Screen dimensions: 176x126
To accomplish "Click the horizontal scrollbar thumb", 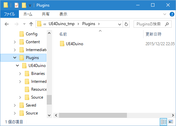I will pos(93,115).
